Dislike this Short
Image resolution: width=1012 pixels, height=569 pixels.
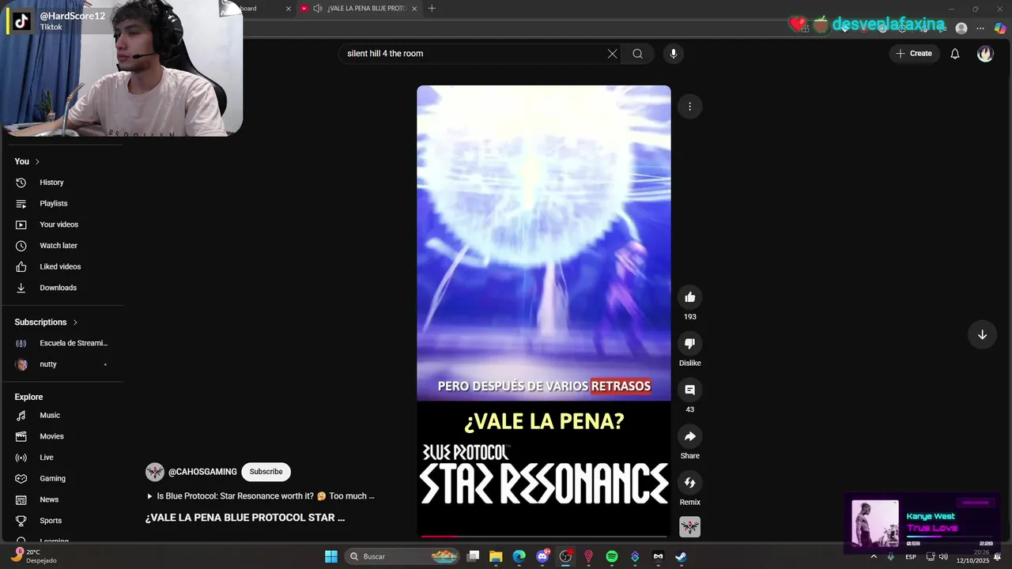[690, 343]
